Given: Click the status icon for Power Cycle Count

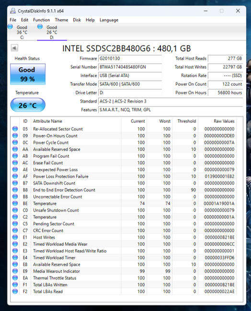Looking at the screenshot, I should [15, 143].
